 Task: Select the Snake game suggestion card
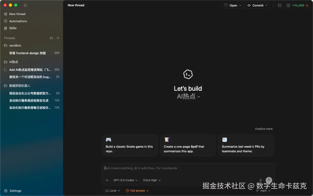pyautogui.click(x=130, y=145)
